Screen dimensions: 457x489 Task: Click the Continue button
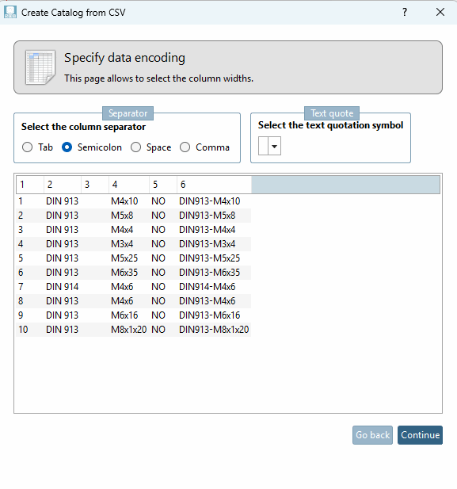point(420,435)
